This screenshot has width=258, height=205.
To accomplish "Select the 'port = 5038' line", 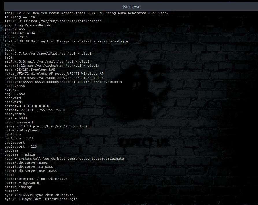I will [16, 118].
